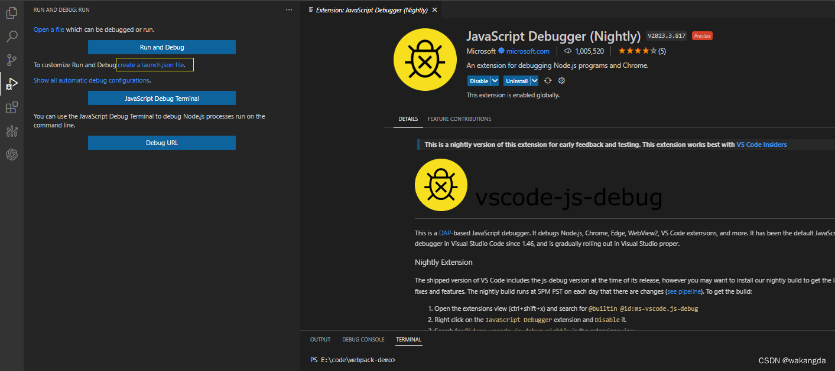Open the Search view icon
Screen dimensions: 835x371
11,37
